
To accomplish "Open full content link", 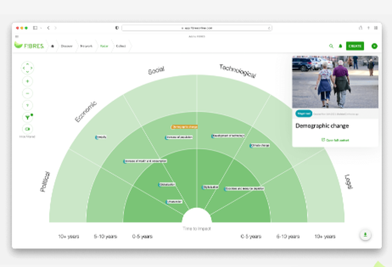I will tap(335, 140).
